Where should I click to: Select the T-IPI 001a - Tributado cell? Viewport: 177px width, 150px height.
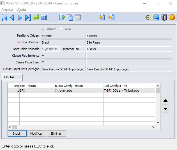point(129,91)
